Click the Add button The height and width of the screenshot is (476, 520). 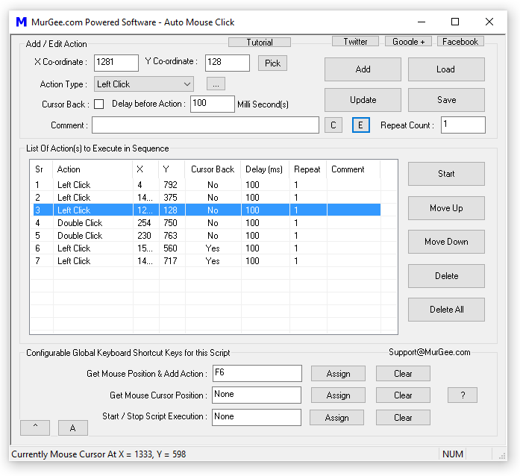point(363,69)
